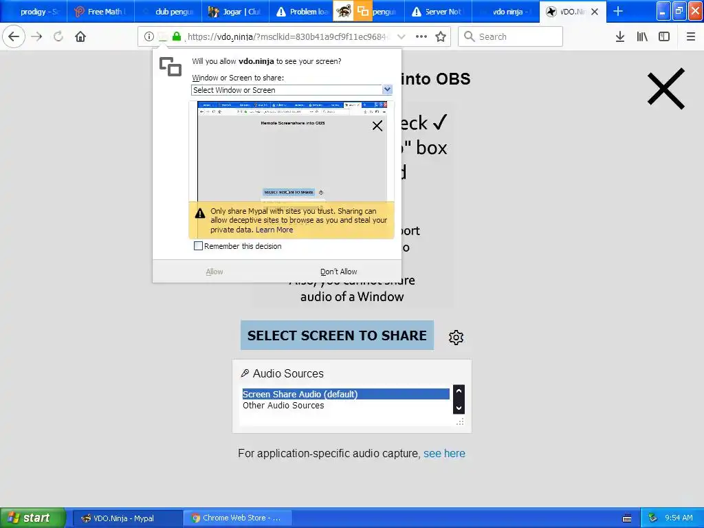Switch to the Problem loa tab
This screenshot has height=528, width=704.
302,12
